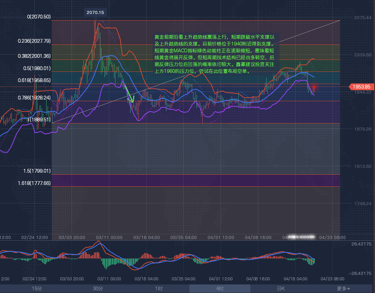Open the 日K daily candlestick view
Viewport: 375px width, 293px height.
281,289
